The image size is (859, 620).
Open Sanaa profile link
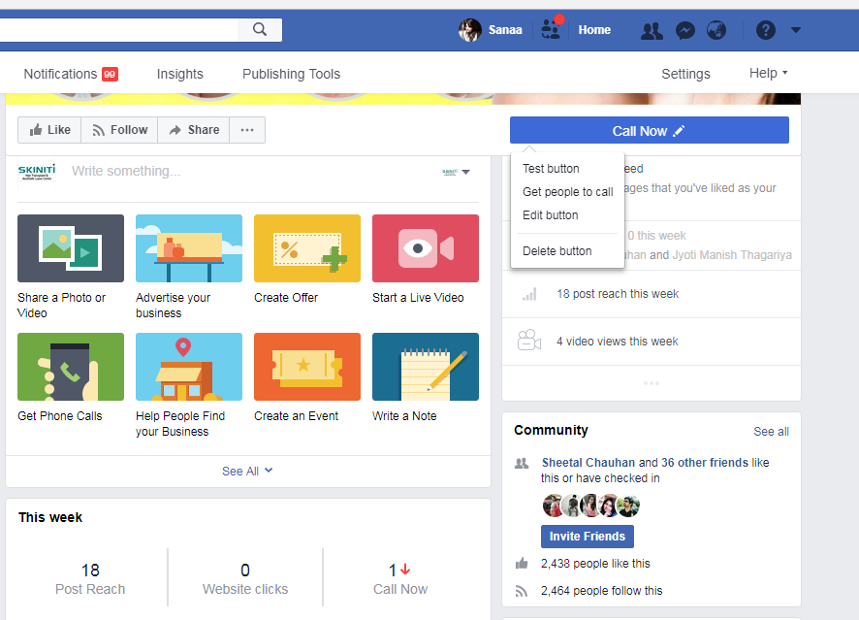(505, 30)
